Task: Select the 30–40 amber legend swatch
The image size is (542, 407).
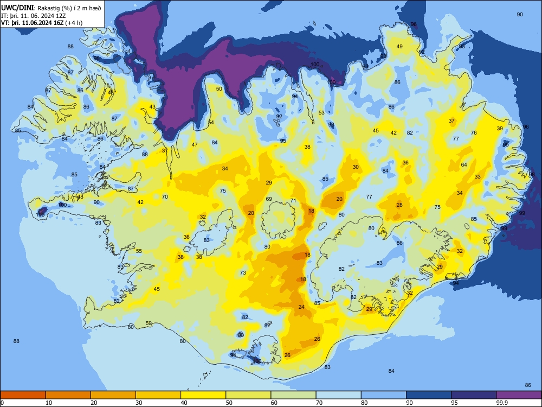Action: pyautogui.click(x=158, y=395)
